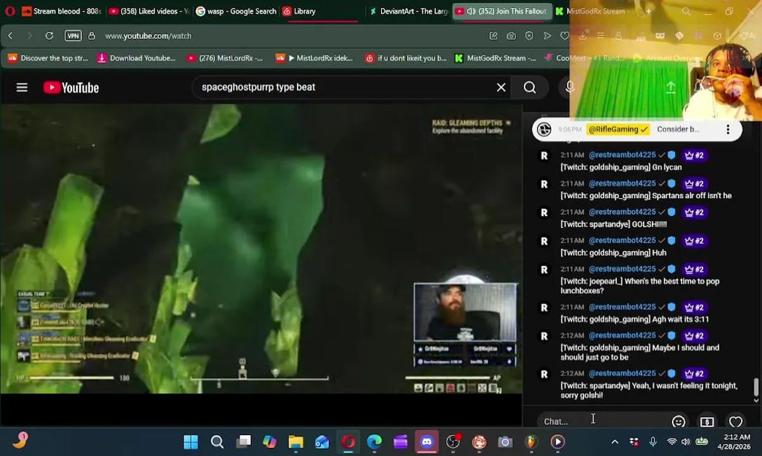Open the Windows Start menu
The image size is (762, 456).
point(190,442)
